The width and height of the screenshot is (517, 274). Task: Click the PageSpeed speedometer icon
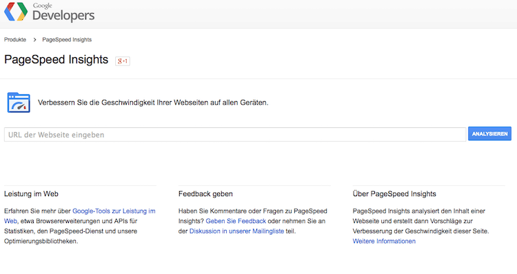pos(19,103)
